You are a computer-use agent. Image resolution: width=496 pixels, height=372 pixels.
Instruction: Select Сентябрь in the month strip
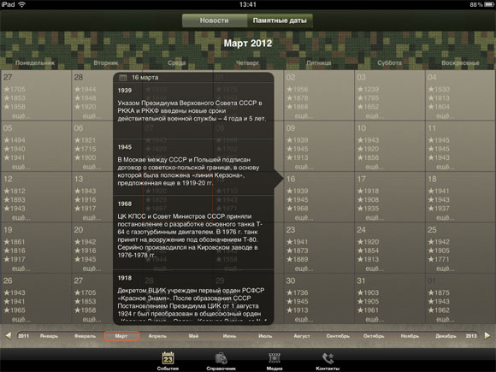click(338, 336)
